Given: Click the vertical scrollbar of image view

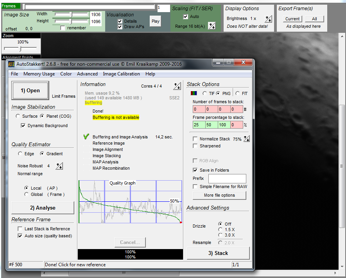Looking at the screenshot, I should point(342,151).
